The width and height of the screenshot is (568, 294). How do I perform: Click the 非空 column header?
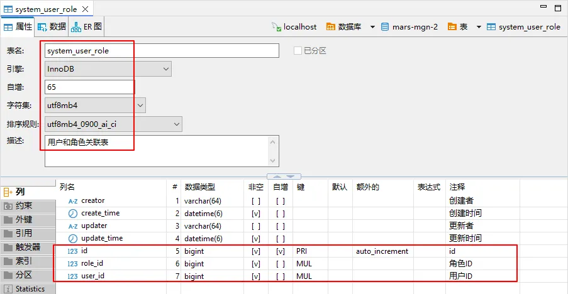(256, 187)
